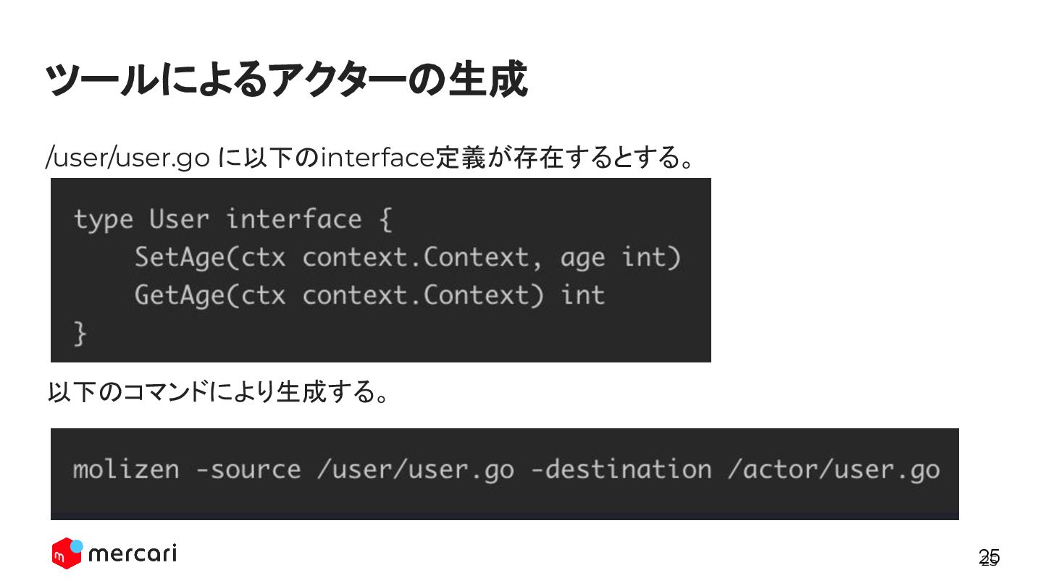
Task: Click the red Mercari box logo icon
Action: coord(65,553)
